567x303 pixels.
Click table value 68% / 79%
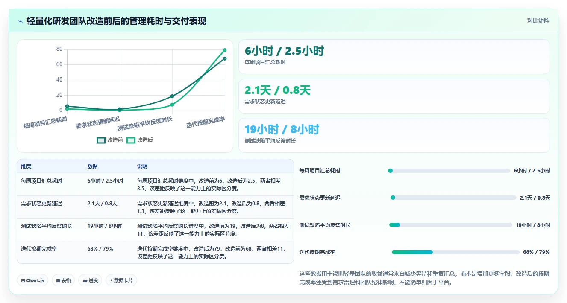coord(100,248)
